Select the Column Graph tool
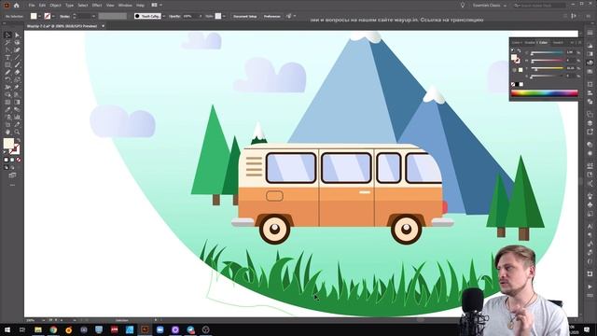This screenshot has width=597, height=336. point(17,117)
